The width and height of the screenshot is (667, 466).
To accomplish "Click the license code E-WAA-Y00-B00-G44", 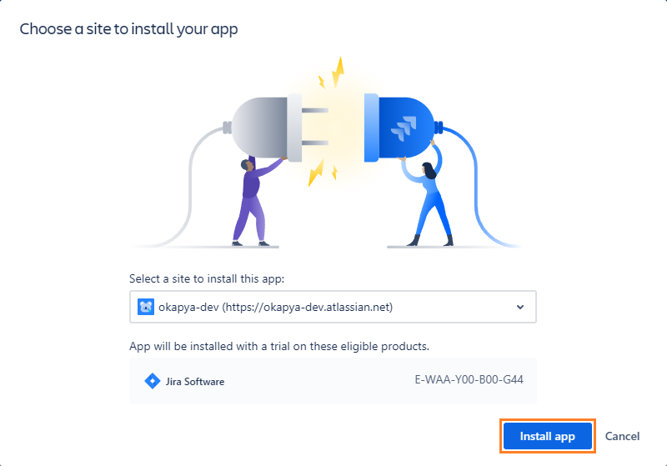I will pos(469,381).
